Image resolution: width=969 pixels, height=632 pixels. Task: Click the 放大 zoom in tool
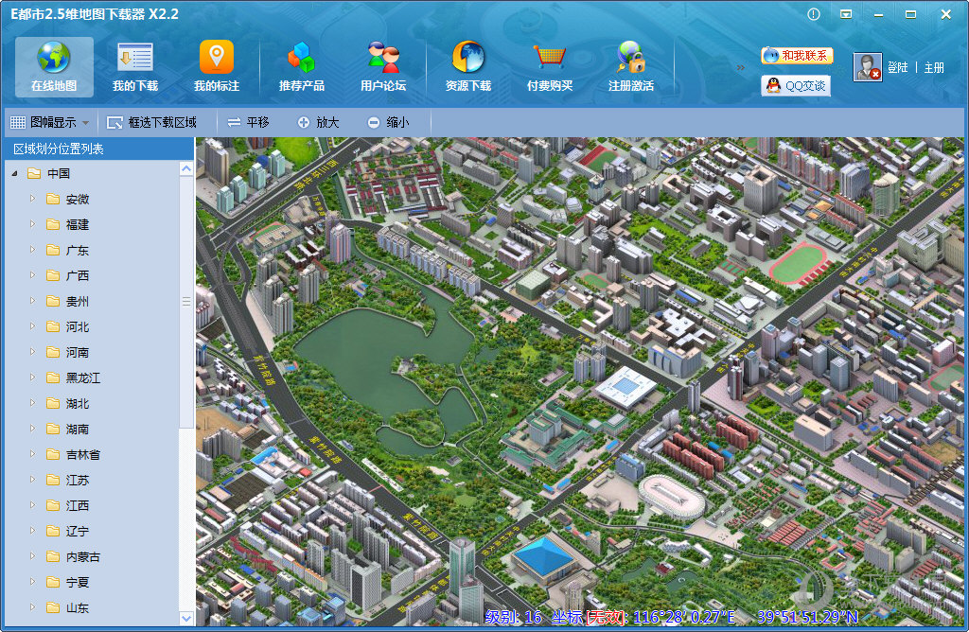point(319,122)
